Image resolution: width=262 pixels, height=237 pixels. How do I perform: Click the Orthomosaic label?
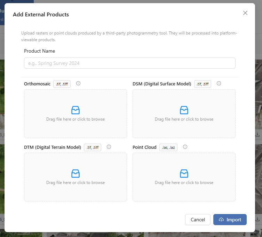pos(37,84)
